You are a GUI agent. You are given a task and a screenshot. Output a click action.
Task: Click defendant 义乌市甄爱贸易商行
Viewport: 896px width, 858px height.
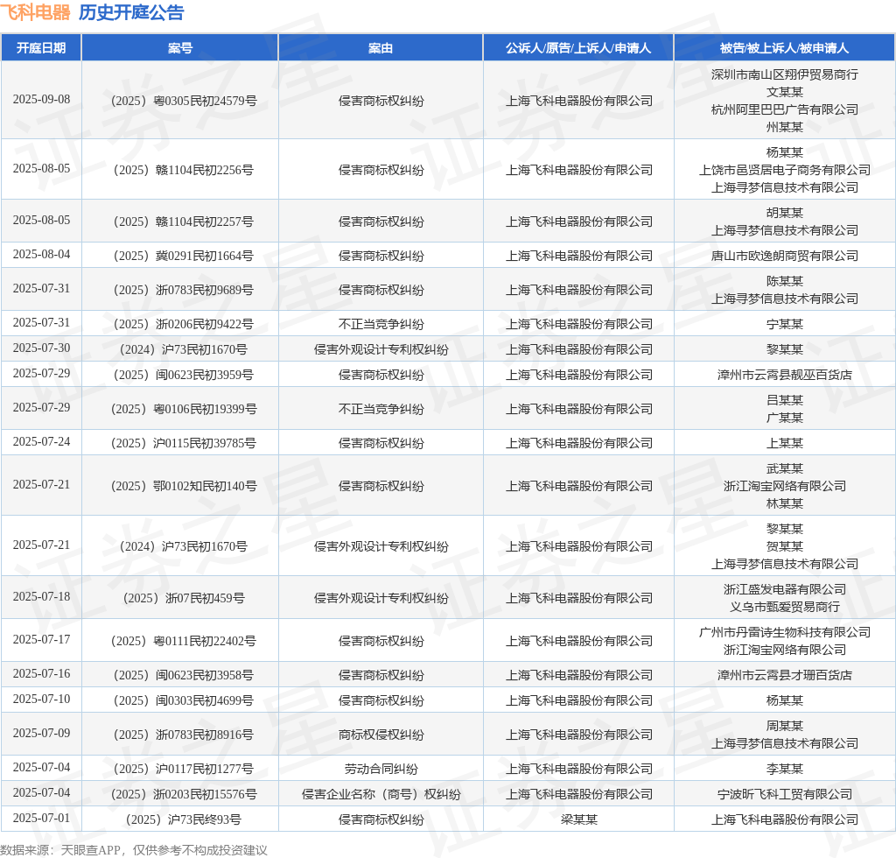(785, 607)
